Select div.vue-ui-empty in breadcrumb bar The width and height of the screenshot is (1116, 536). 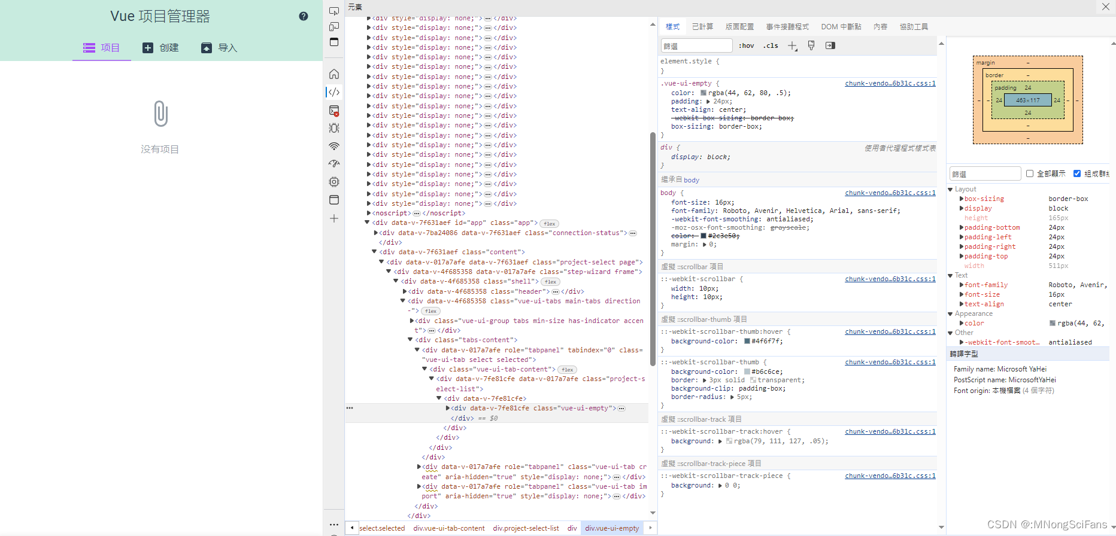point(612,528)
